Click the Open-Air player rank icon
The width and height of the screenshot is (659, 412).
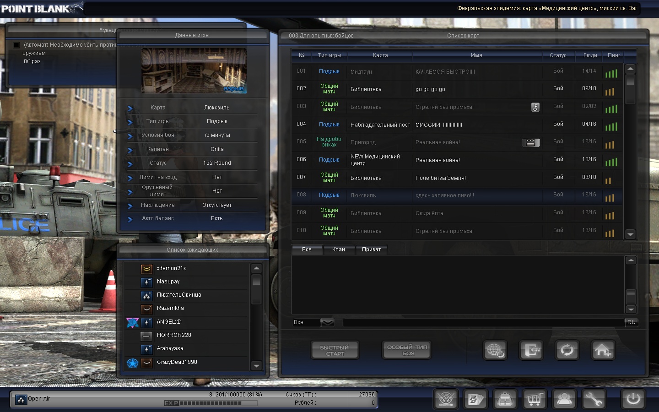(21, 400)
